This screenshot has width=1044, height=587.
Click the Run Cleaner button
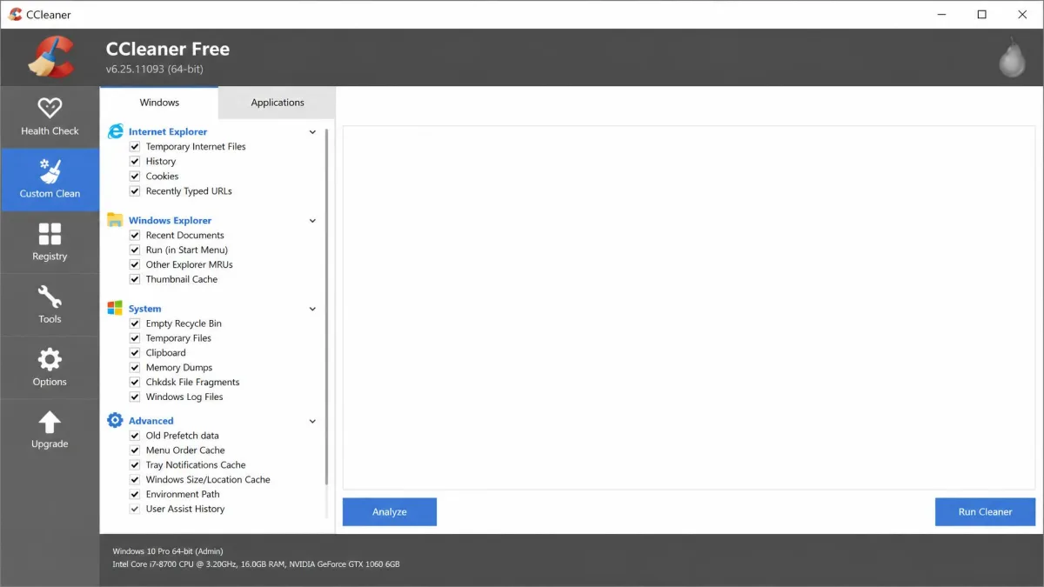click(985, 512)
